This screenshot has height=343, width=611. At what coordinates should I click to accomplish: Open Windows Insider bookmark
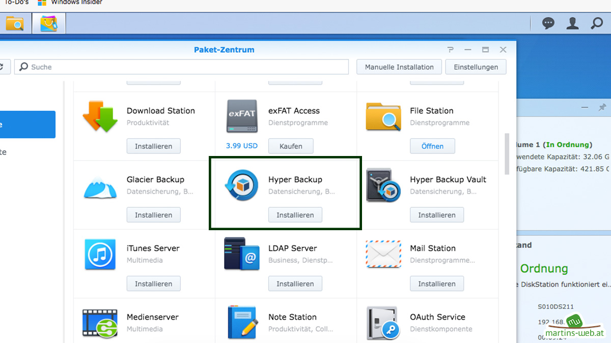pyautogui.click(x=70, y=3)
